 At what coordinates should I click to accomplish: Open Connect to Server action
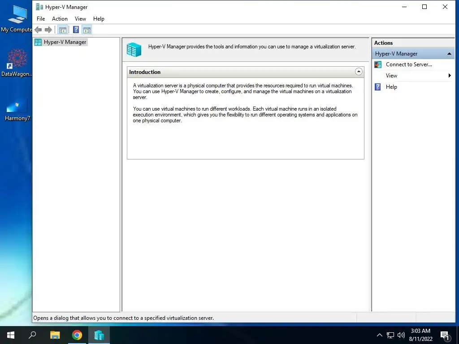coord(409,64)
